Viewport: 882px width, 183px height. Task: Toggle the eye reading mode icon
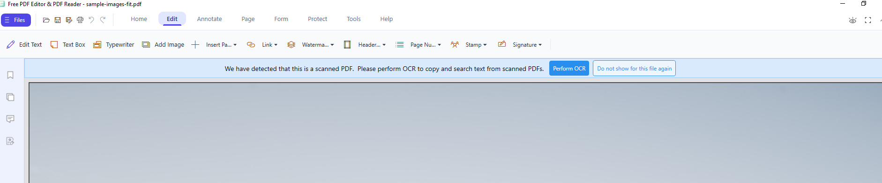853,20
